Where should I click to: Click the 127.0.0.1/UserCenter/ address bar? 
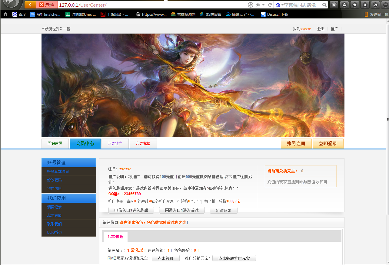click(151, 5)
